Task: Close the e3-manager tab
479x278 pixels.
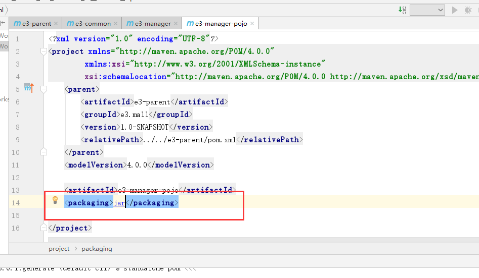Action: click(x=176, y=24)
